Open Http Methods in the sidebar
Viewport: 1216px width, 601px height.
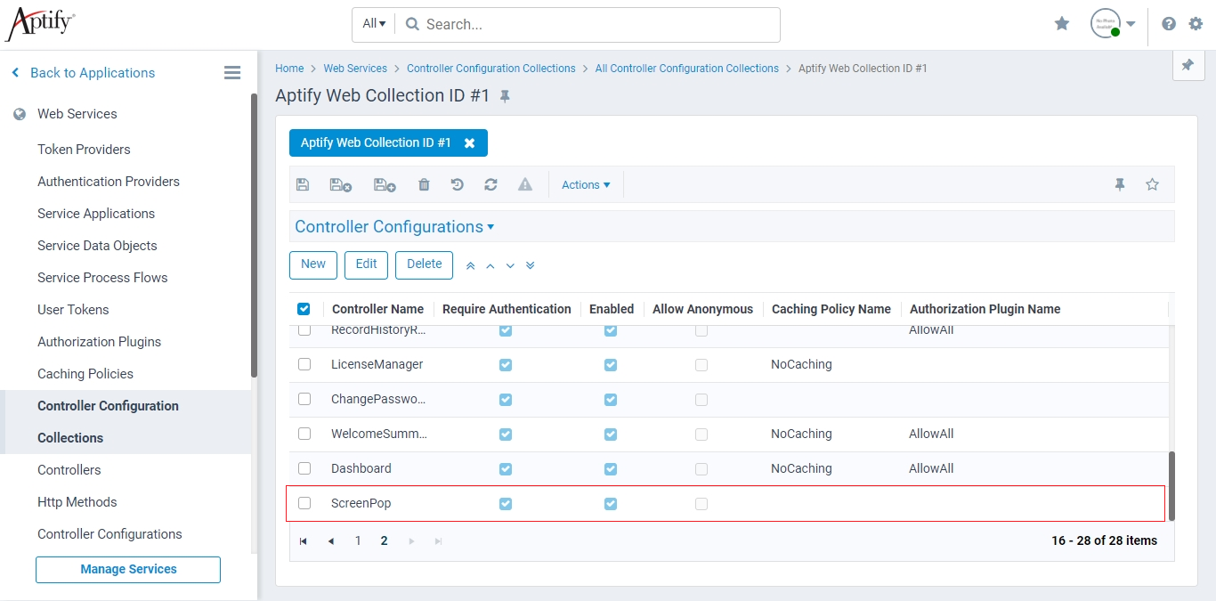click(x=77, y=502)
